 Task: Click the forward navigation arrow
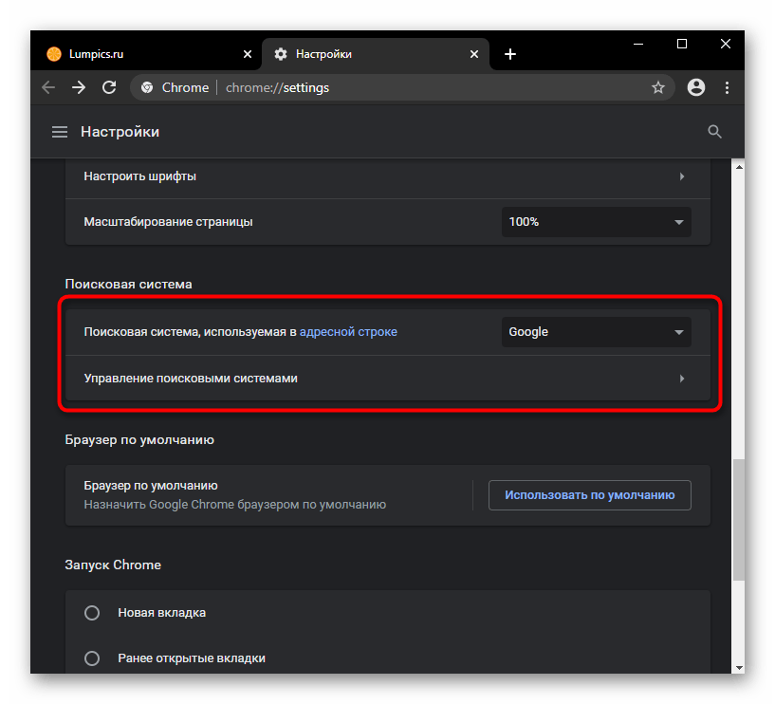tap(79, 87)
